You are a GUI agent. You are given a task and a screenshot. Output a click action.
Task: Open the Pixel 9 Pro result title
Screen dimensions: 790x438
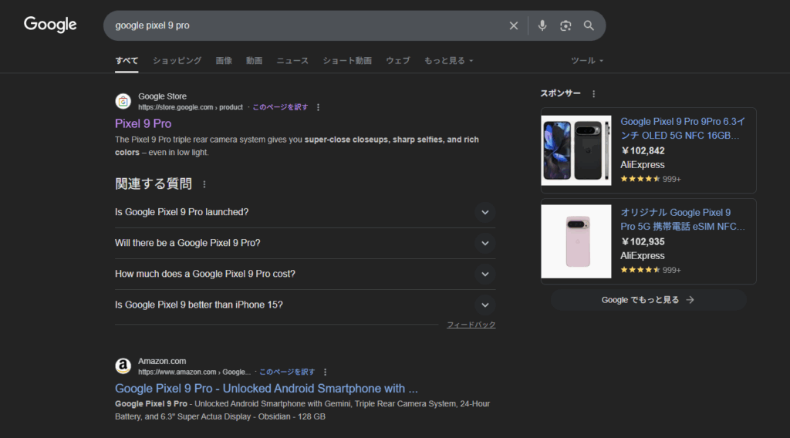(143, 124)
